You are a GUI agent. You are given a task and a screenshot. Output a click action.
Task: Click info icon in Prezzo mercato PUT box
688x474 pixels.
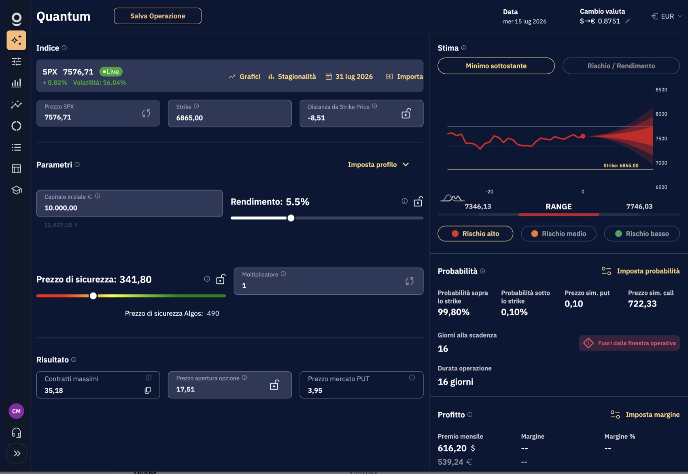pyautogui.click(x=412, y=378)
